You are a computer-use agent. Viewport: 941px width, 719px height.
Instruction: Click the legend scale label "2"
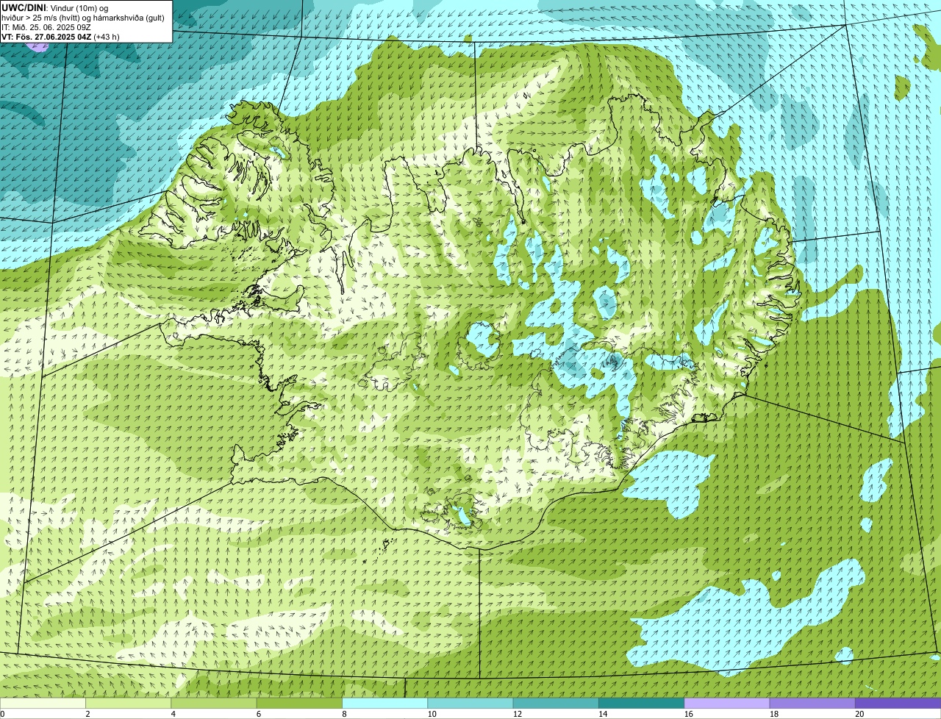[x=87, y=714]
